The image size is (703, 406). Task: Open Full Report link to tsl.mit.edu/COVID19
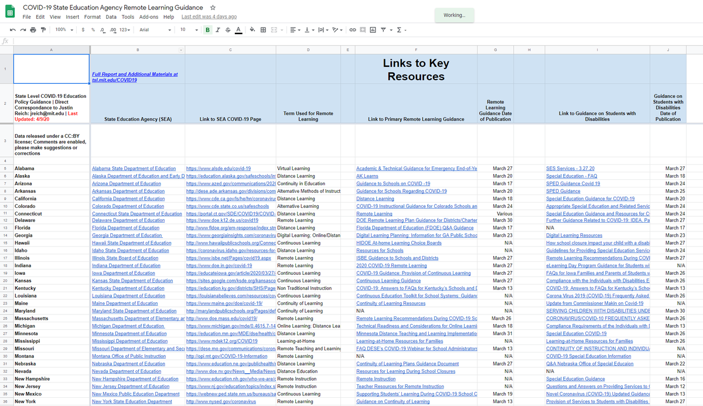[135, 77]
